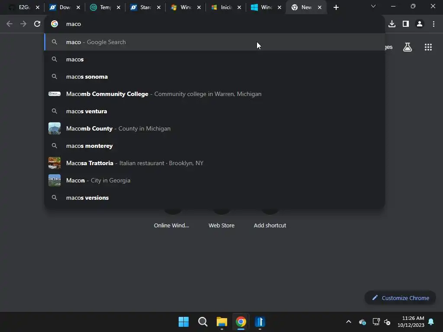Click the muted volume tray icon
The width and height of the screenshot is (443, 332).
pyautogui.click(x=387, y=322)
